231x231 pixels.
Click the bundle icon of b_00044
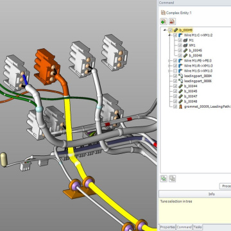(x=180, y=86)
